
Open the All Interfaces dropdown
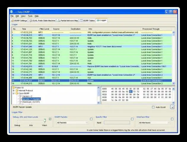coord(154,122)
